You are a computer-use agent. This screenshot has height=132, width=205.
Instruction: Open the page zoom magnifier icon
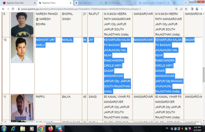coord(176,9)
